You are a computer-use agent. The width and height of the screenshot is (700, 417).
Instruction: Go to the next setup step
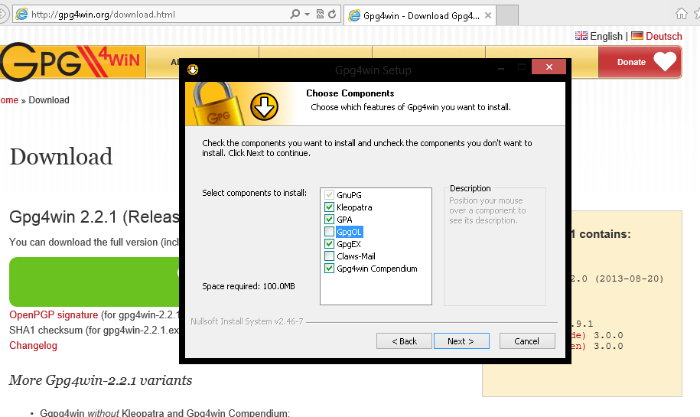[x=461, y=341]
